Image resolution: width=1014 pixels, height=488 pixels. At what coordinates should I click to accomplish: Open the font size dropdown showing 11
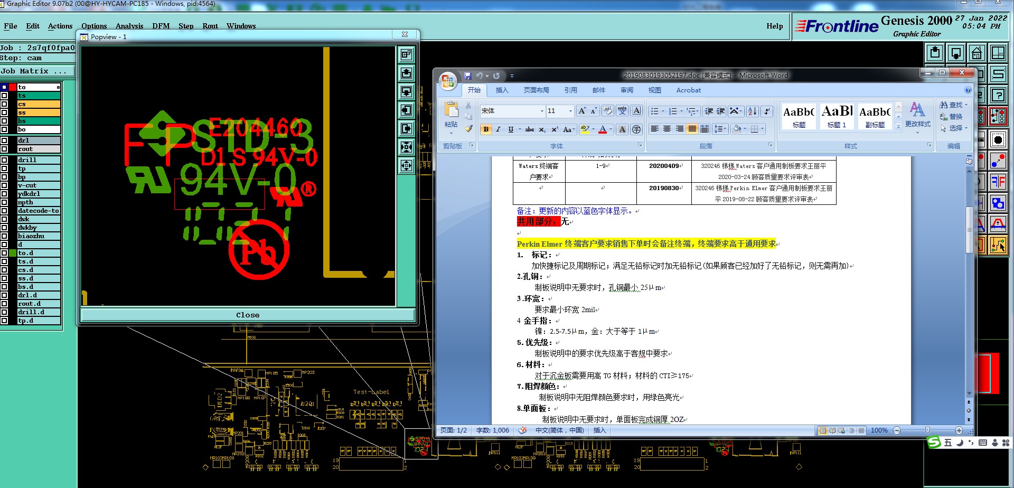point(570,111)
